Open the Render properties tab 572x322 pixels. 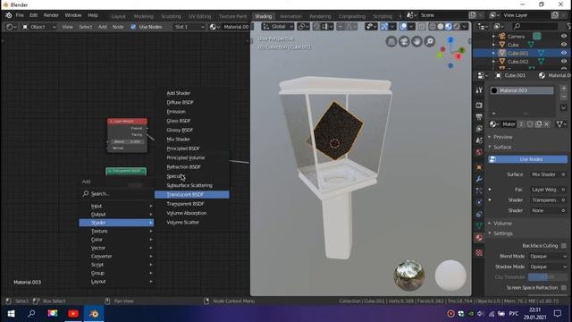tap(479, 106)
